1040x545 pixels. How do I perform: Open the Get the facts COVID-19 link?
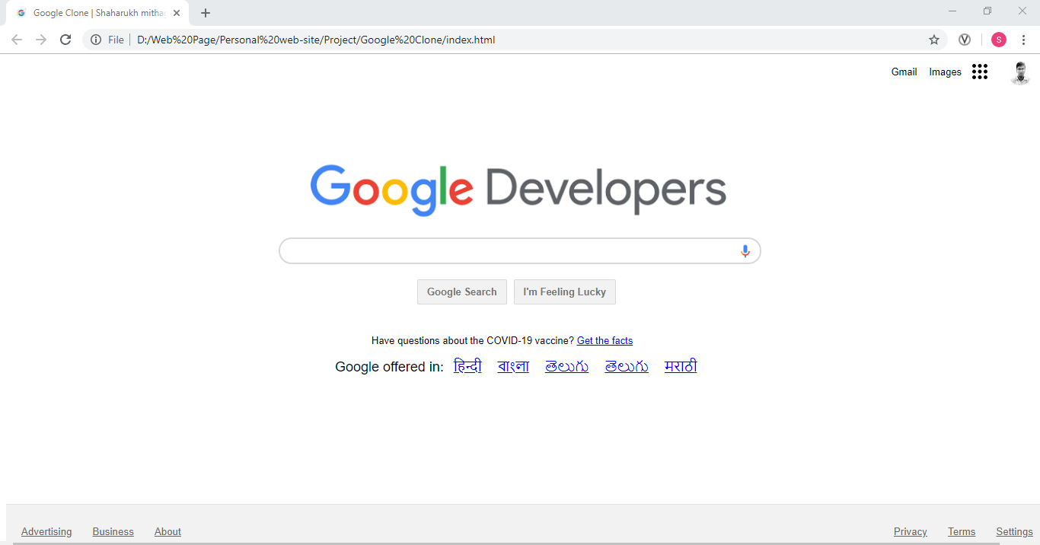[x=605, y=340]
